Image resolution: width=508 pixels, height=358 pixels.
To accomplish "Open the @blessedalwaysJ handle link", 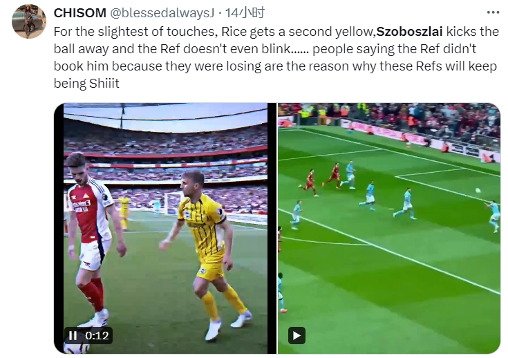I will click(x=162, y=13).
